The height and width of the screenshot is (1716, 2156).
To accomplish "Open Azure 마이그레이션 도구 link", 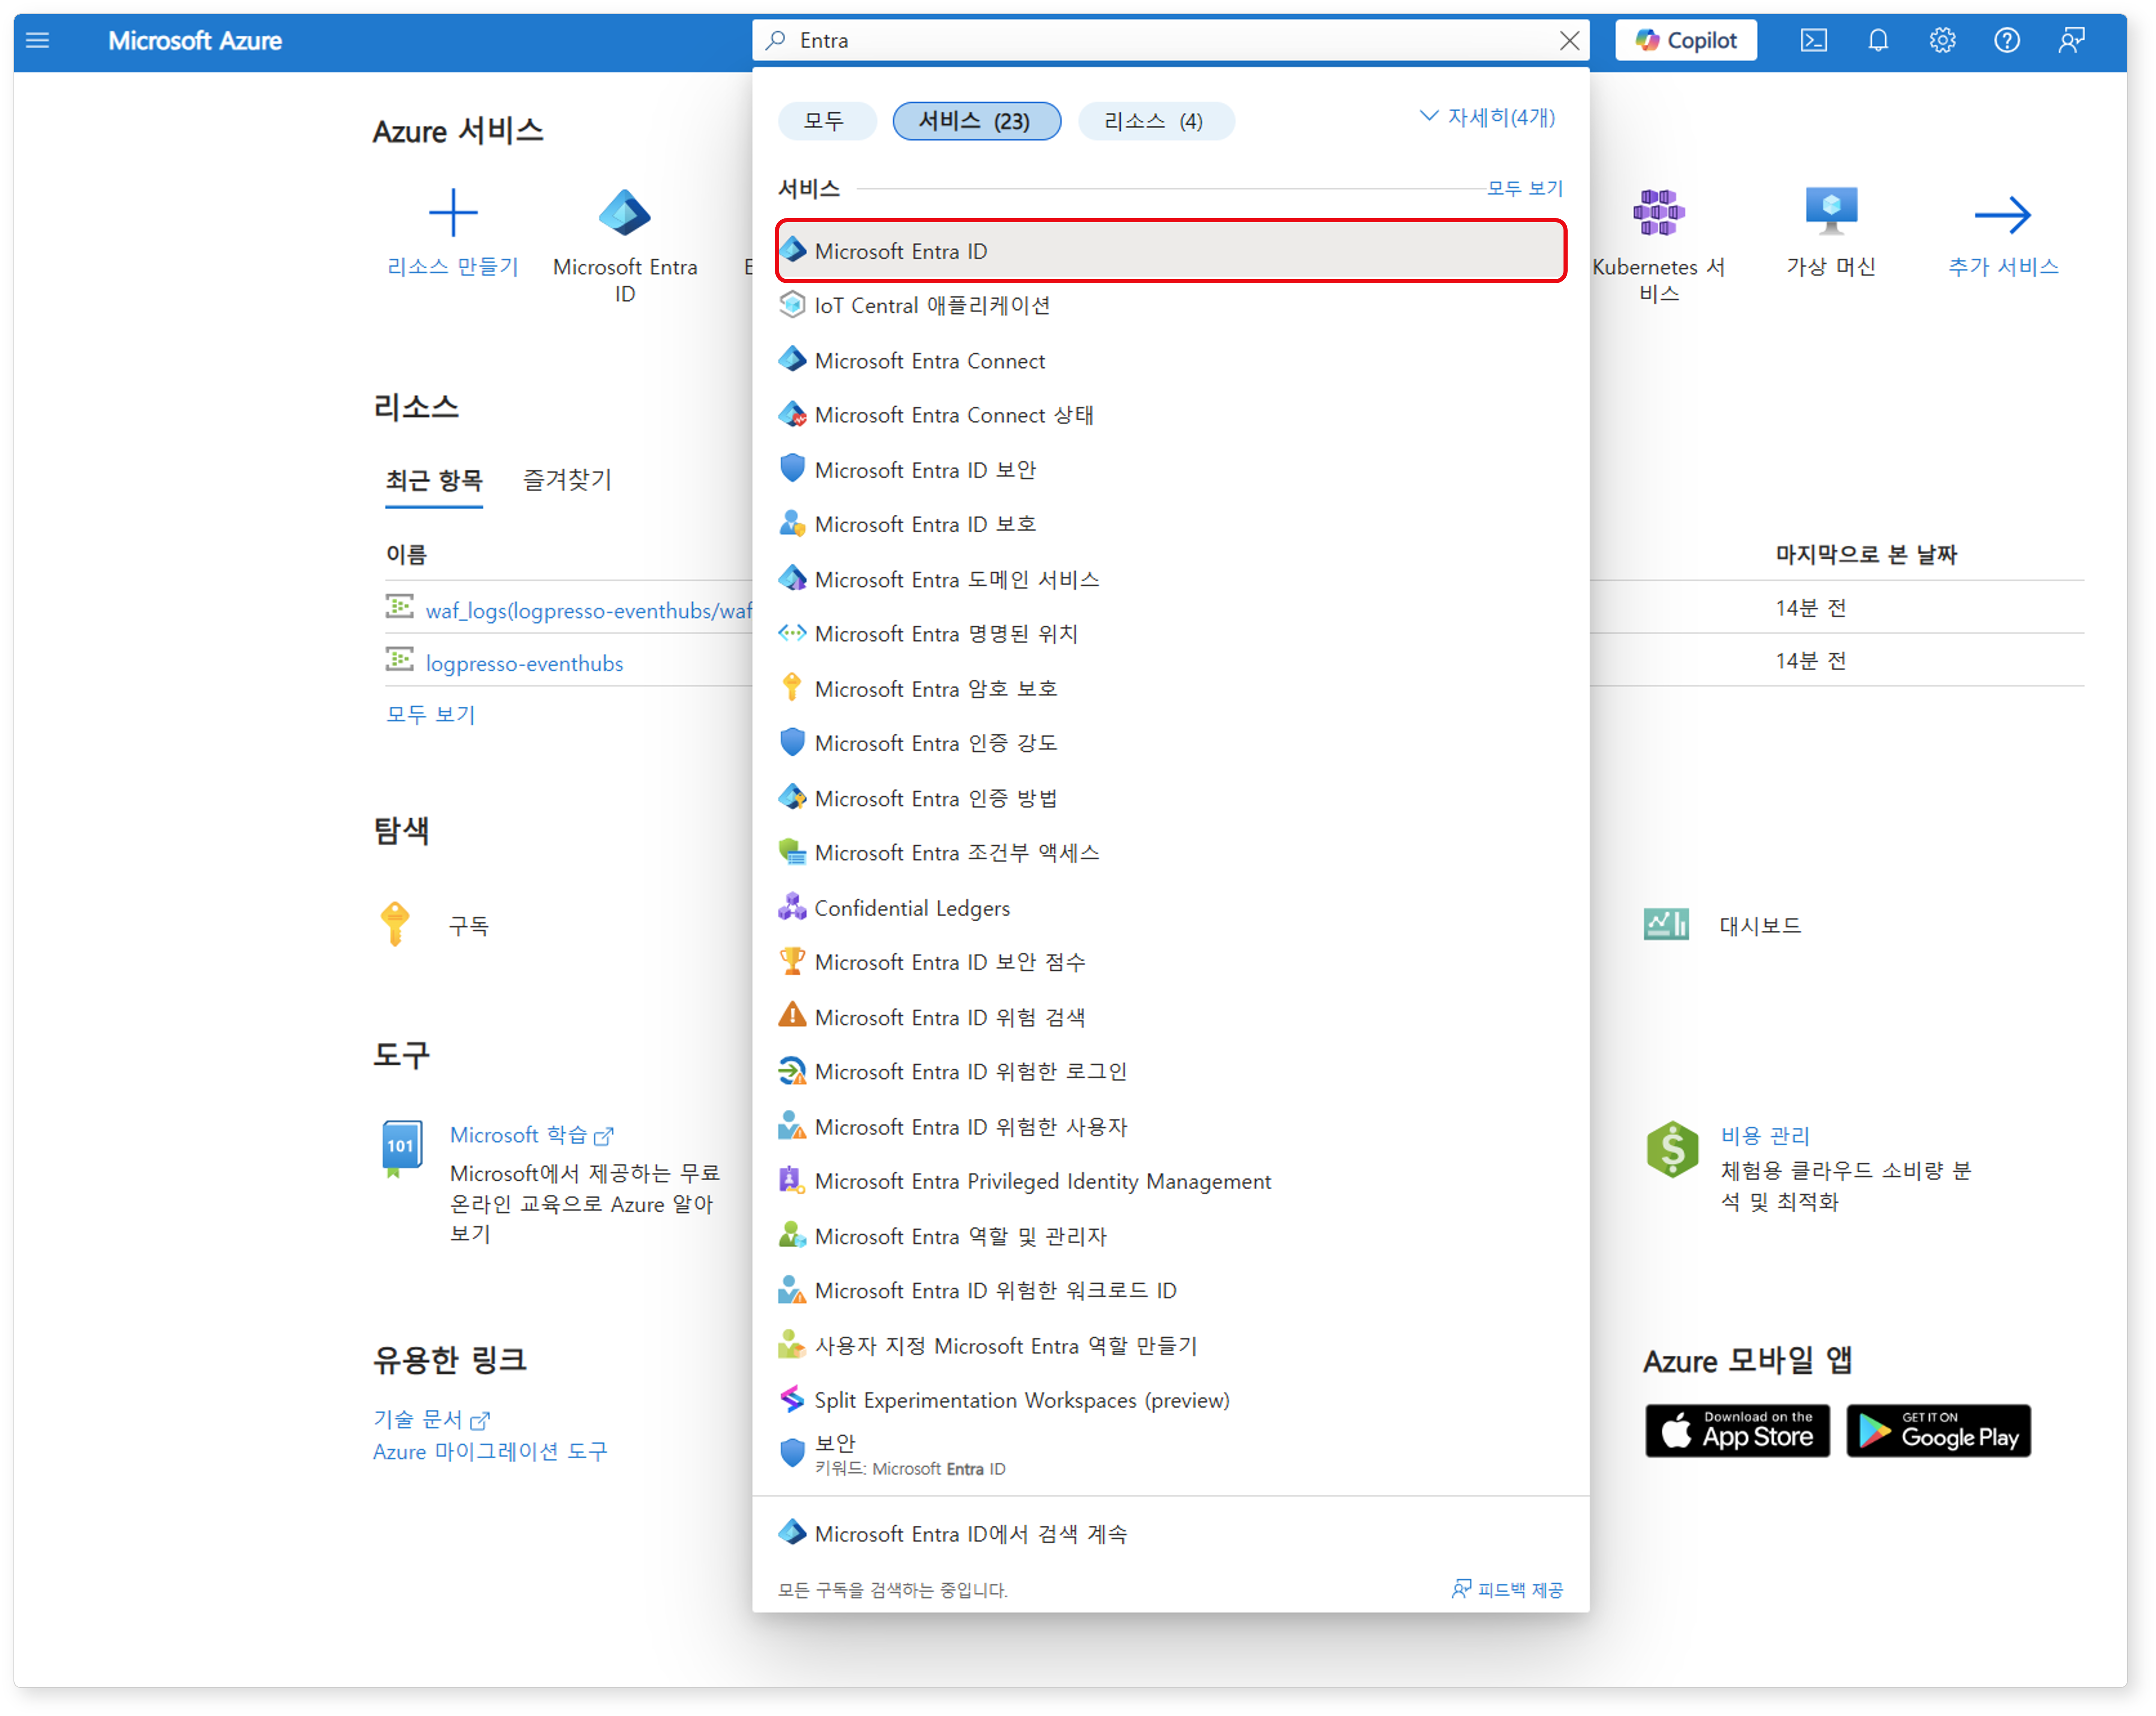I will [490, 1451].
